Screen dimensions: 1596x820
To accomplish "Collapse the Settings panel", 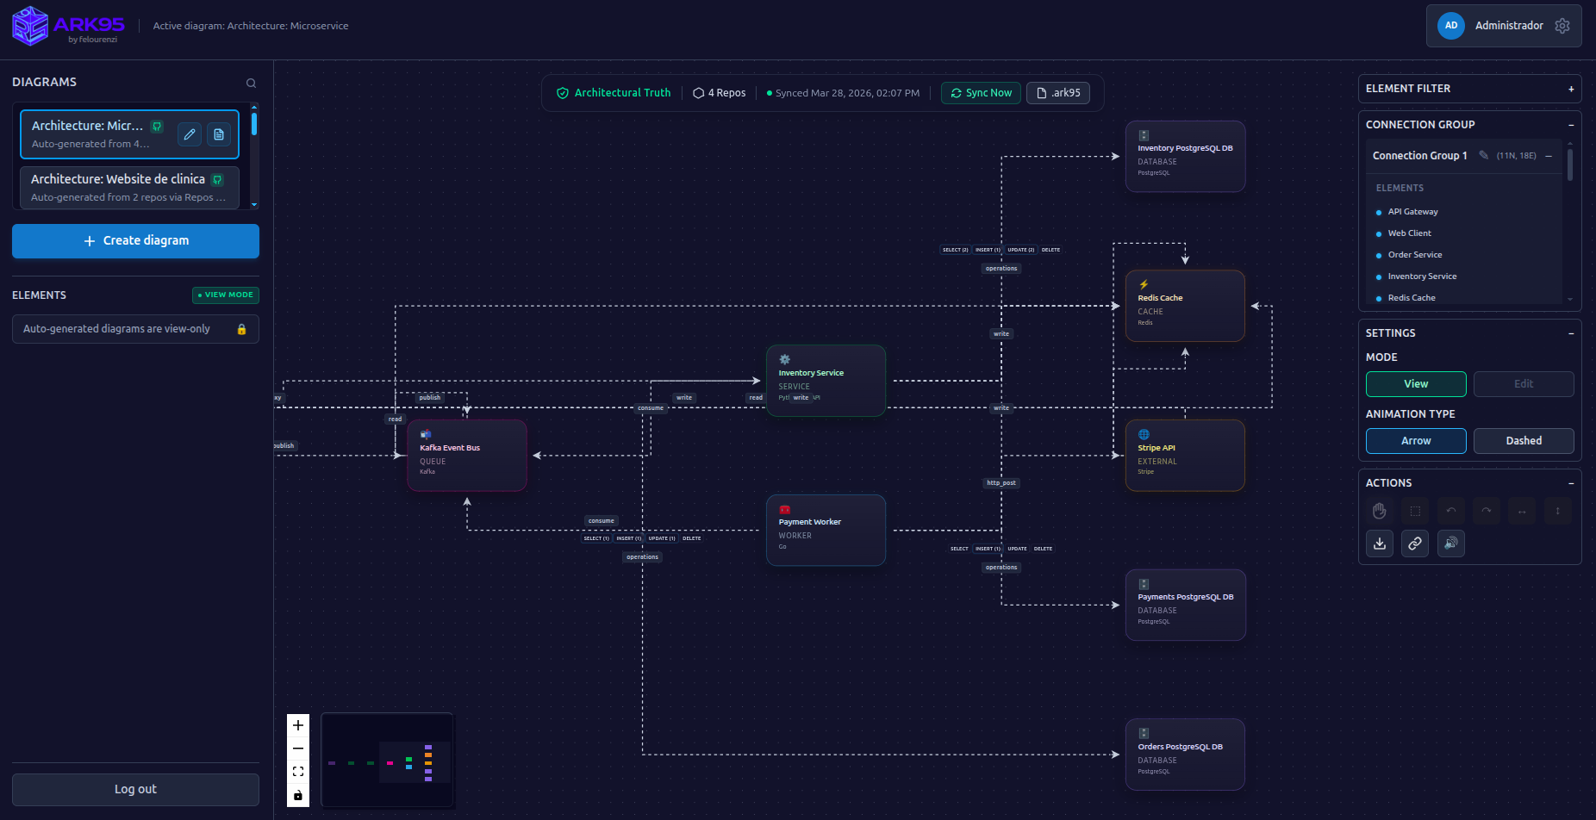I will pyautogui.click(x=1572, y=332).
